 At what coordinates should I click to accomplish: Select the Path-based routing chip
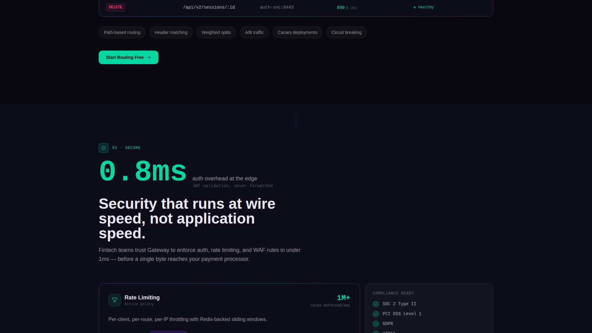[x=122, y=32]
